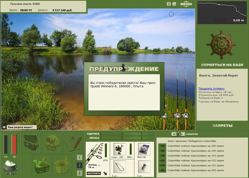
Task: Click the cooking cauldron icon
Action: 10,167
